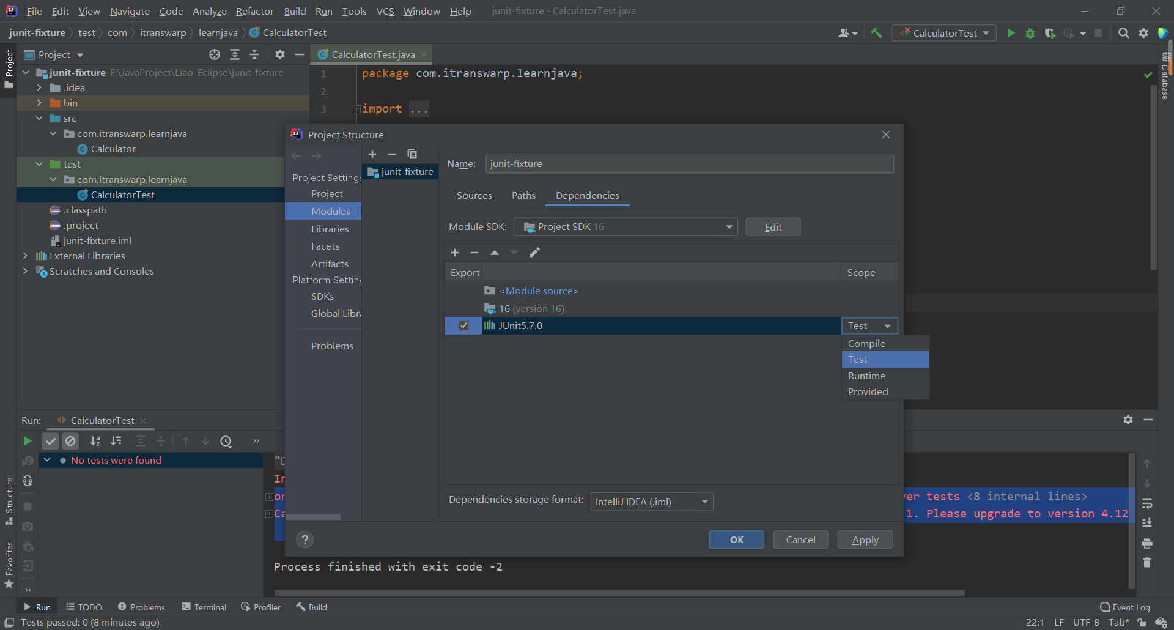Open the CalculatorTest run configuration dropdown
1174x630 pixels.
(x=944, y=33)
